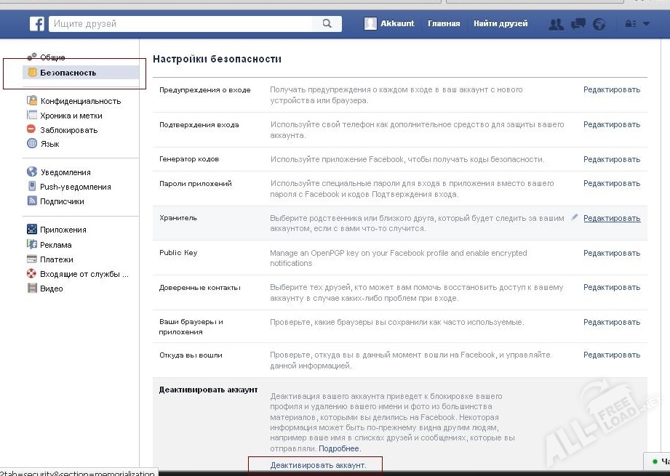Screen dimensions: 670x476
Task: Click the Facebook logo icon
Action: pyautogui.click(x=37, y=24)
